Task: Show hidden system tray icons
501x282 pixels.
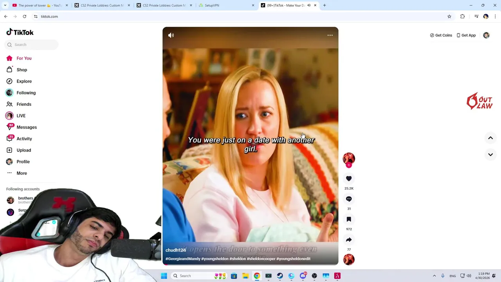Action: click(x=434, y=276)
